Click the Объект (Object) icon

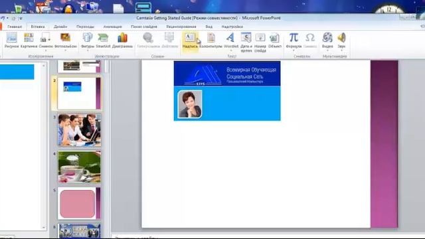tap(274, 40)
